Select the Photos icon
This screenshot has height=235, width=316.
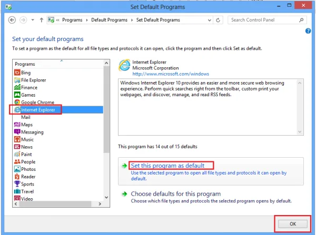pyautogui.click(x=17, y=169)
